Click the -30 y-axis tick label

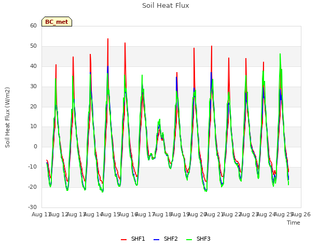coord(32,207)
